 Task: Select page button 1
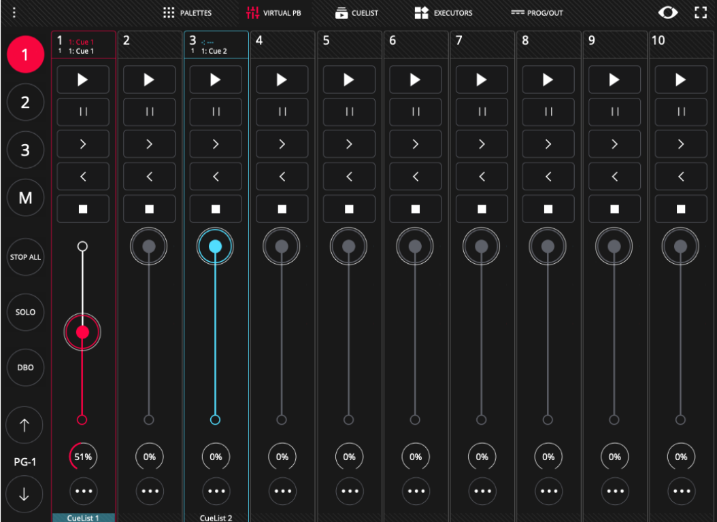point(25,54)
